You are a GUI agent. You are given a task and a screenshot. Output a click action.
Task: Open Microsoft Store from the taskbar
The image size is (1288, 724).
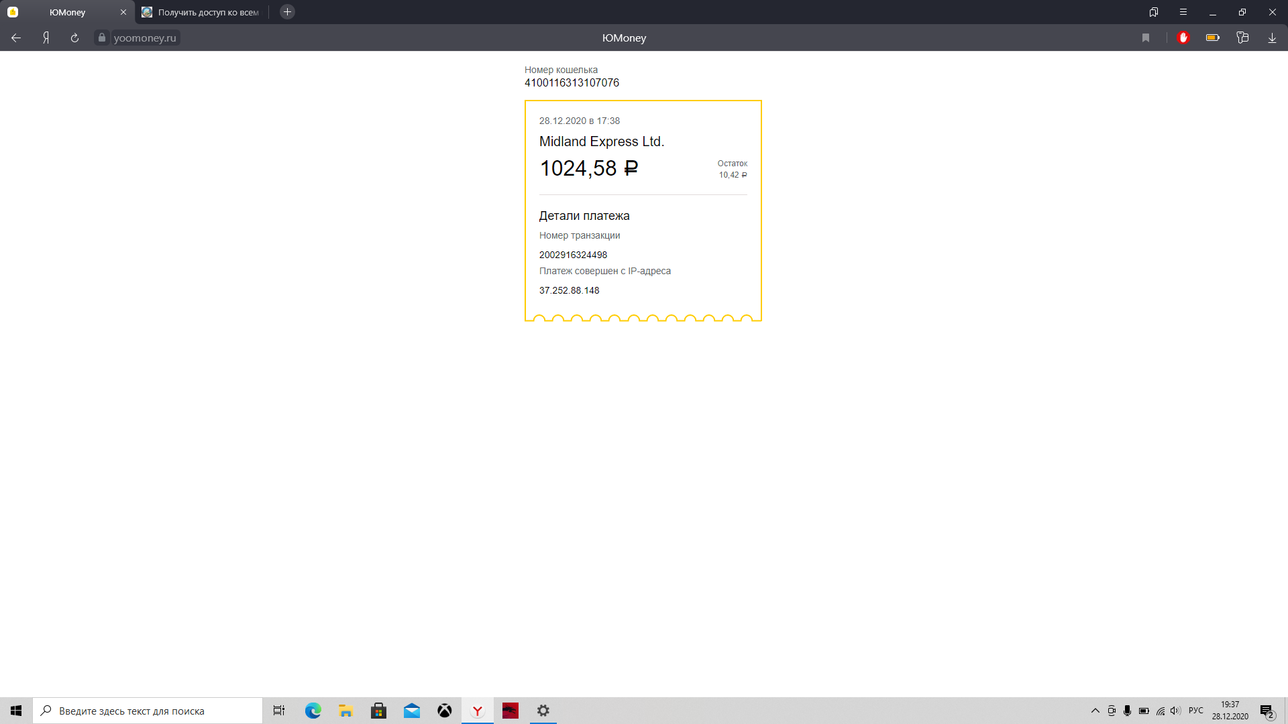(378, 711)
